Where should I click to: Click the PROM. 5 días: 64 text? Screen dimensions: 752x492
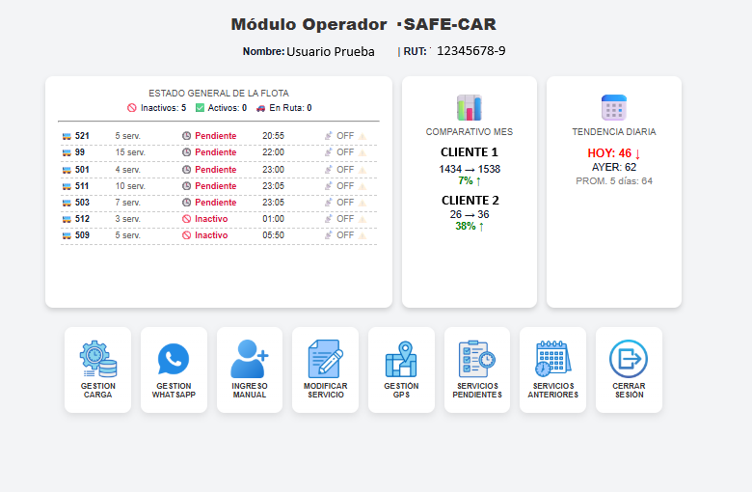point(614,181)
